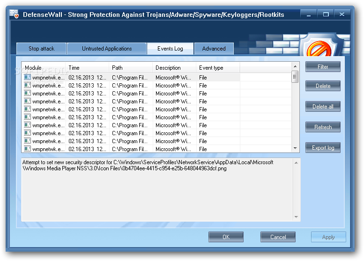Minimize the DefenseWall window
Viewport: 364px width, 261px height.
[309, 14]
